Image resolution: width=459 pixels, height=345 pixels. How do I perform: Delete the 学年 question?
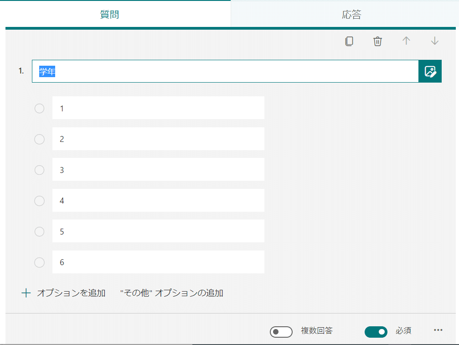(377, 41)
